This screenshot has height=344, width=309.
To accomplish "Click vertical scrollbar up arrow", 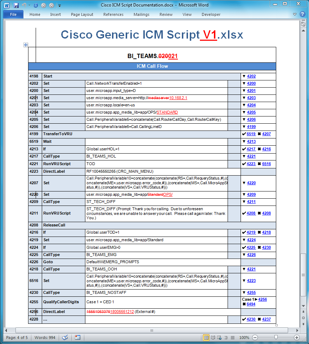I will [303, 31].
